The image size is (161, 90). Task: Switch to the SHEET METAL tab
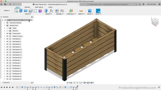[x=39, y=7]
